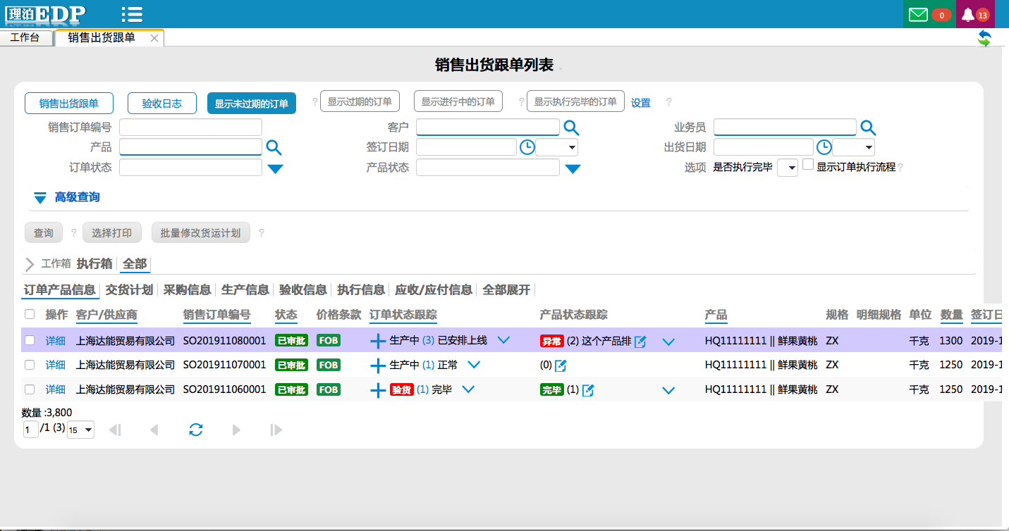The width and height of the screenshot is (1009, 531).
Task: Open the page size dropdown showing 15
Action: pos(80,430)
